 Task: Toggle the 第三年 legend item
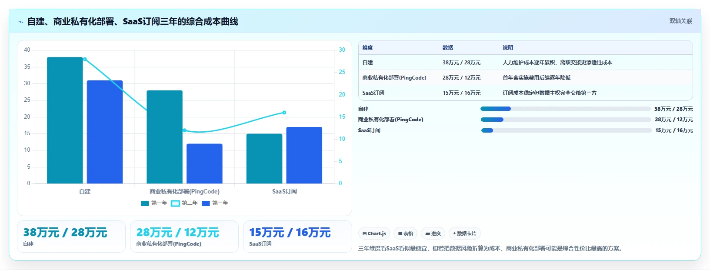click(215, 203)
